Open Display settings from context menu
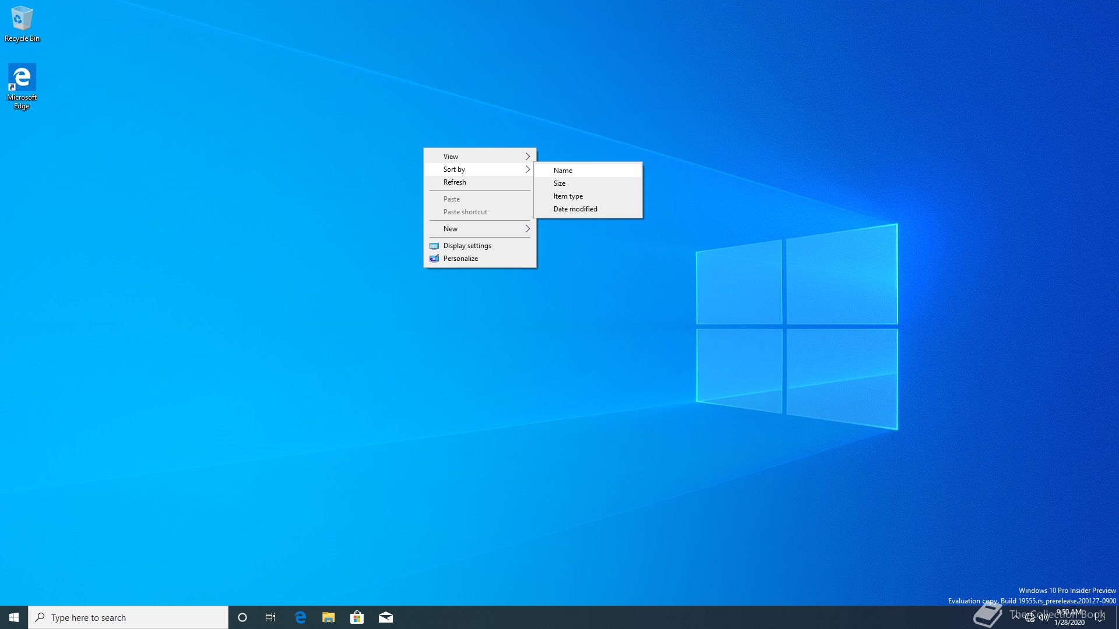1119x629 pixels. click(467, 246)
